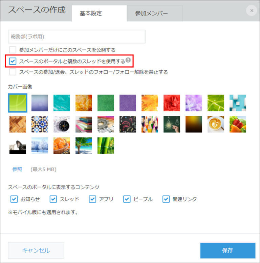Select the latte art coffee cover image

click(216, 124)
